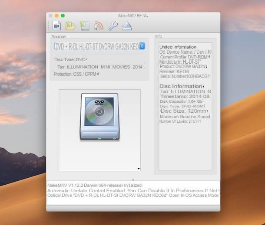This screenshot has width=265, height=225.
Task: Click the green zoom window button
Action: (x=63, y=16)
